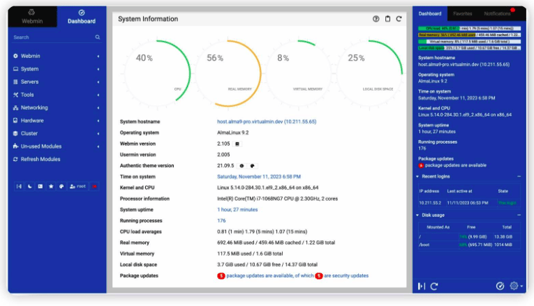534x306 pixels.
Task: Click the root user button
Action: tap(77, 186)
